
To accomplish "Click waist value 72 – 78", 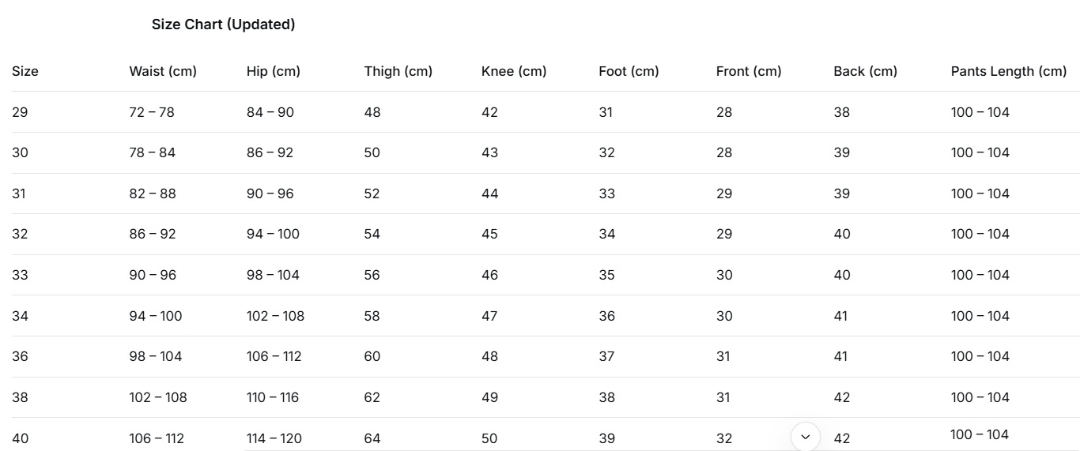I will [x=152, y=112].
